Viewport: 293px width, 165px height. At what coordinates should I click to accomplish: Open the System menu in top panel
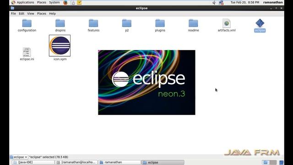[x=54, y=2]
